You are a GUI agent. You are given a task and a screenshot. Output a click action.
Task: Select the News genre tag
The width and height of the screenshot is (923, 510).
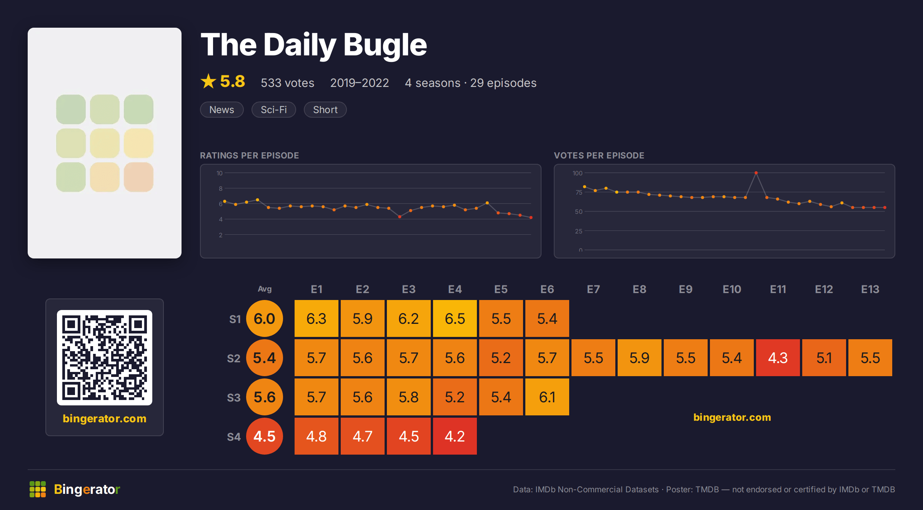[x=222, y=110]
